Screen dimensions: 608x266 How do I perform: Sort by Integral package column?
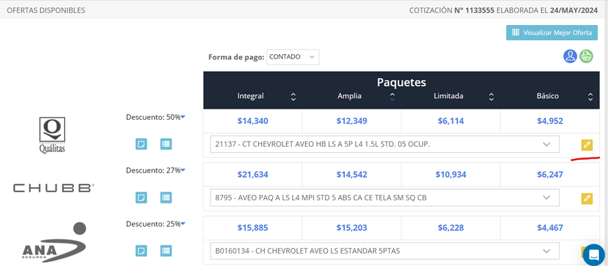click(294, 97)
